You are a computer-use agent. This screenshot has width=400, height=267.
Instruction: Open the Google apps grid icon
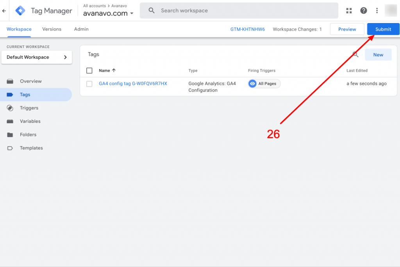(x=349, y=11)
